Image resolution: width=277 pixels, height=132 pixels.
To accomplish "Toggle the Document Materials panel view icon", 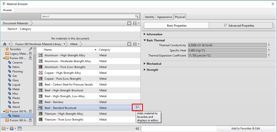I will tap(129, 23).
